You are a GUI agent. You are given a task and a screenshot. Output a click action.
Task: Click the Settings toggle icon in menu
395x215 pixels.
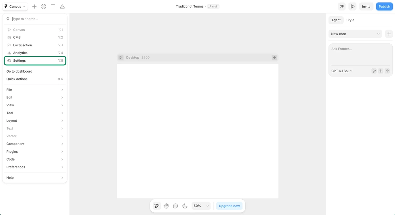tap(9, 61)
